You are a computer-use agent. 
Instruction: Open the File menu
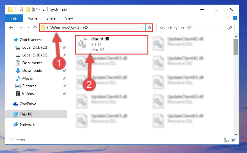14,18
